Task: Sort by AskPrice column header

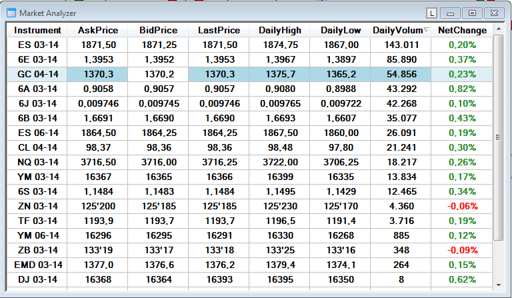Action: 97,31
